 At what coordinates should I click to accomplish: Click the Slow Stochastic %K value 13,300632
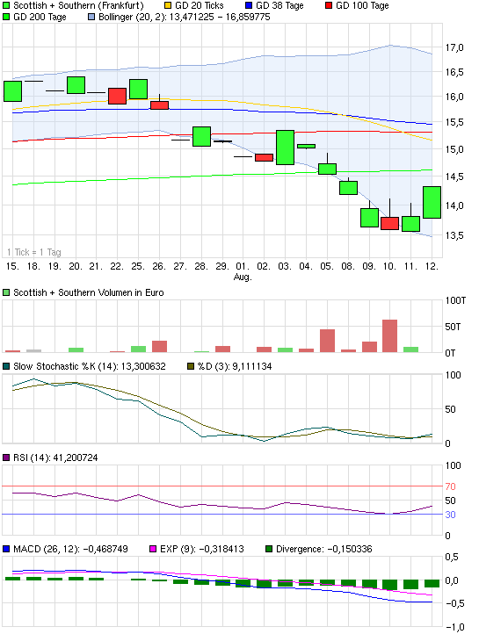click(x=143, y=366)
